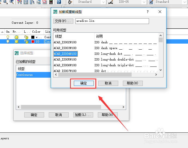Click 确定 in the select linetype dialog
The image size is (188, 148).
click(34, 115)
